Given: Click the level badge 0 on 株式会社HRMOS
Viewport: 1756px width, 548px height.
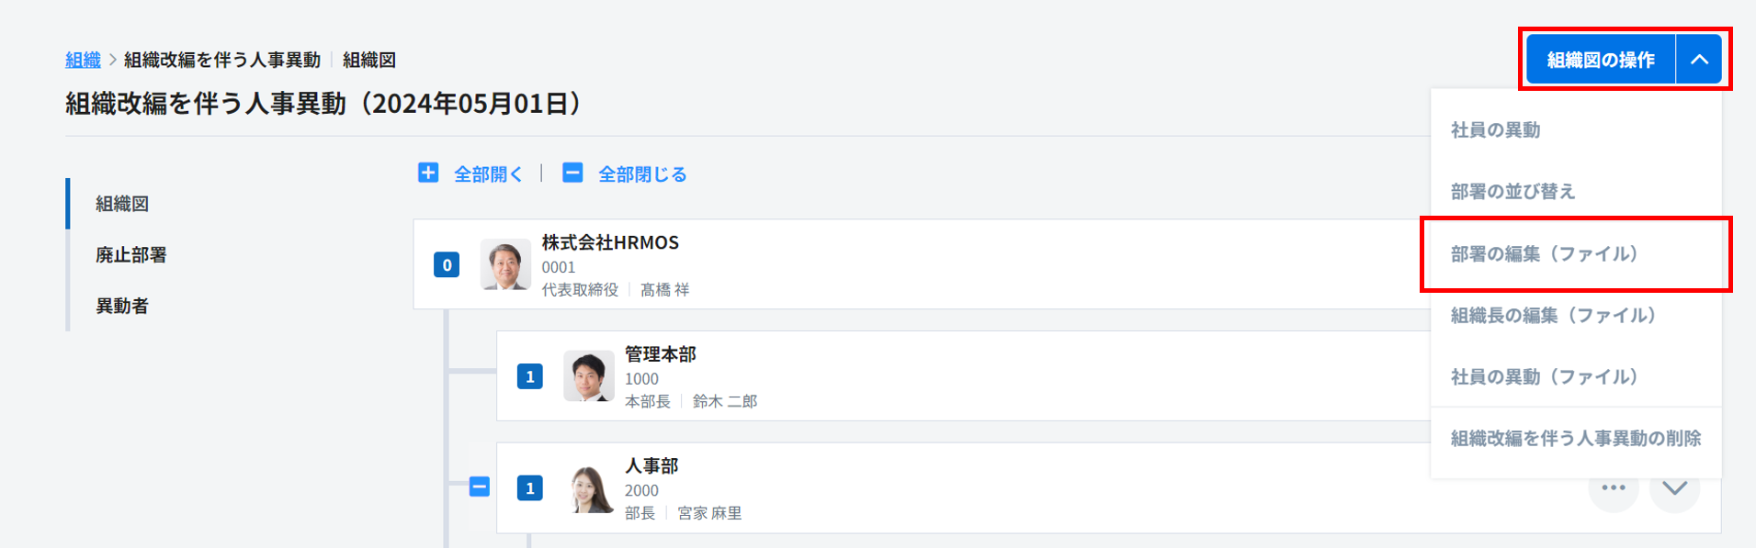Looking at the screenshot, I should 447,265.
